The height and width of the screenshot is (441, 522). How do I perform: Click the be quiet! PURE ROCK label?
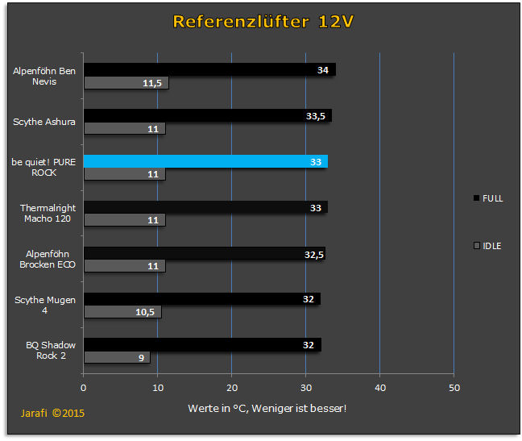pyautogui.click(x=43, y=168)
